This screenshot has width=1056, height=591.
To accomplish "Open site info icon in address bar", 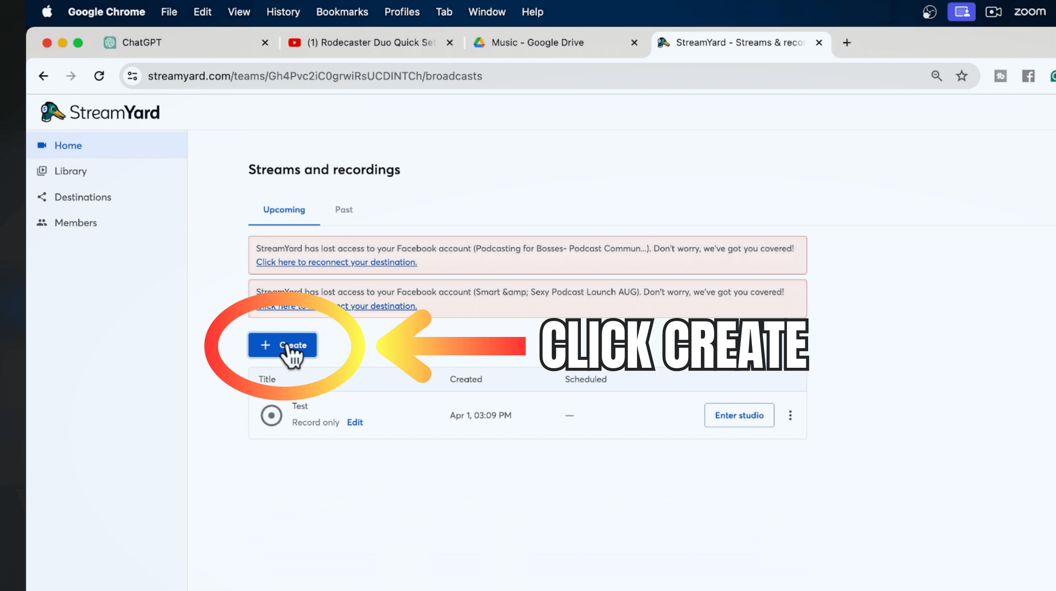I will pos(132,76).
